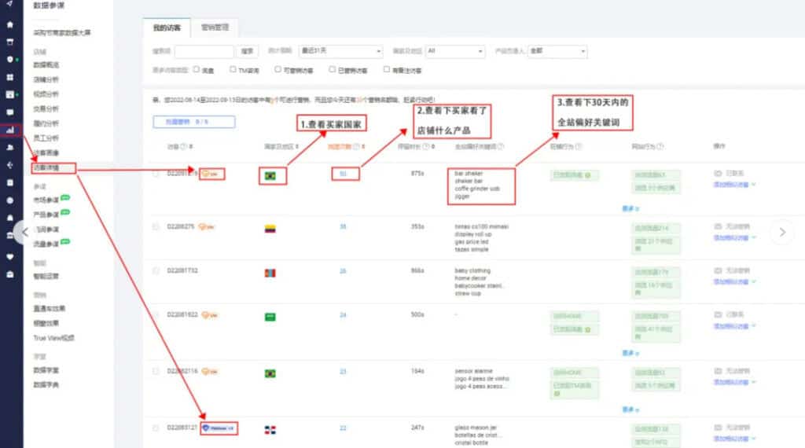The image size is (805, 448).
Task: Click the home icon in the left sidebar
Action: [9, 24]
